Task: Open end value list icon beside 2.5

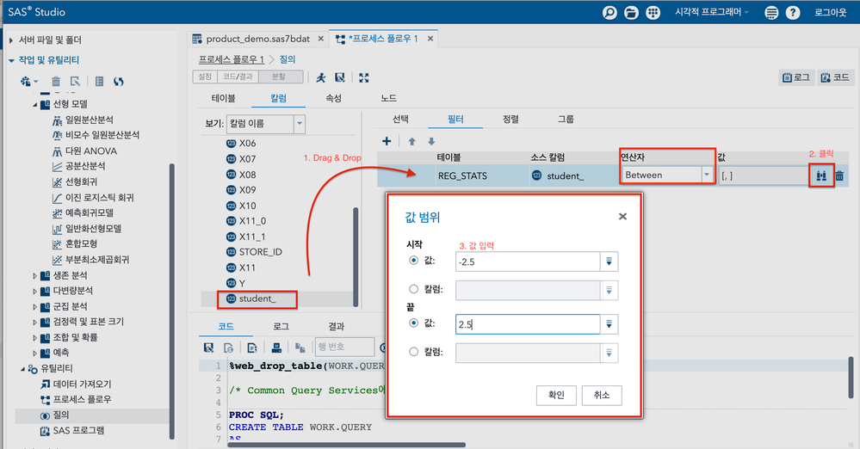Action: click(x=609, y=324)
